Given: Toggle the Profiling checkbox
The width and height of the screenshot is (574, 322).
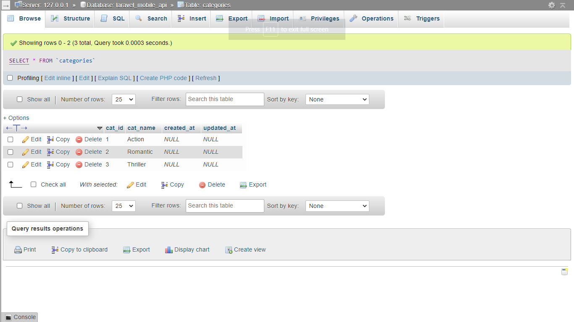Looking at the screenshot, I should pyautogui.click(x=10, y=78).
